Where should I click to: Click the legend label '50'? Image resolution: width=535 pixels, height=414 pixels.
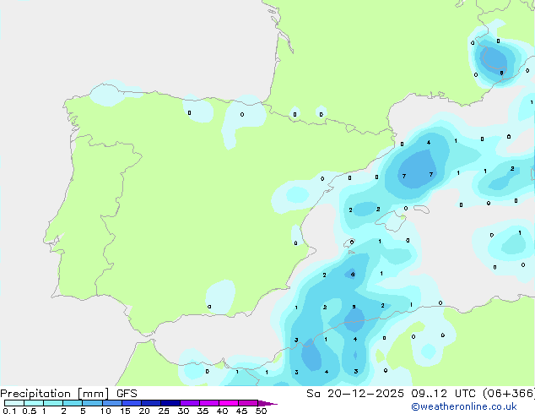261,411
